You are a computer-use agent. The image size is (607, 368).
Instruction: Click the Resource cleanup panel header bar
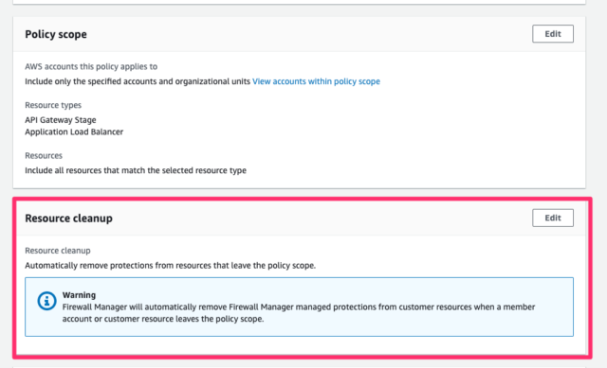(300, 218)
